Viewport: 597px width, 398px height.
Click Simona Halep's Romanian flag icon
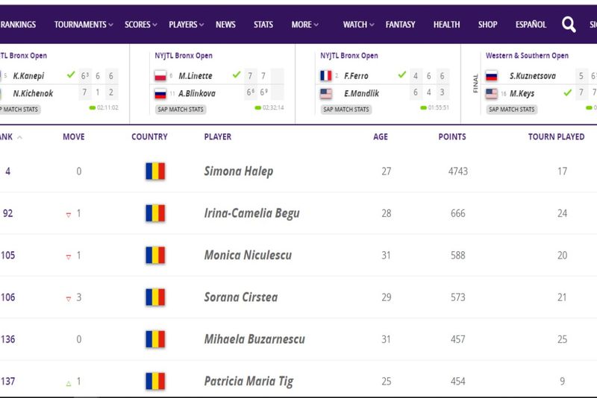155,171
